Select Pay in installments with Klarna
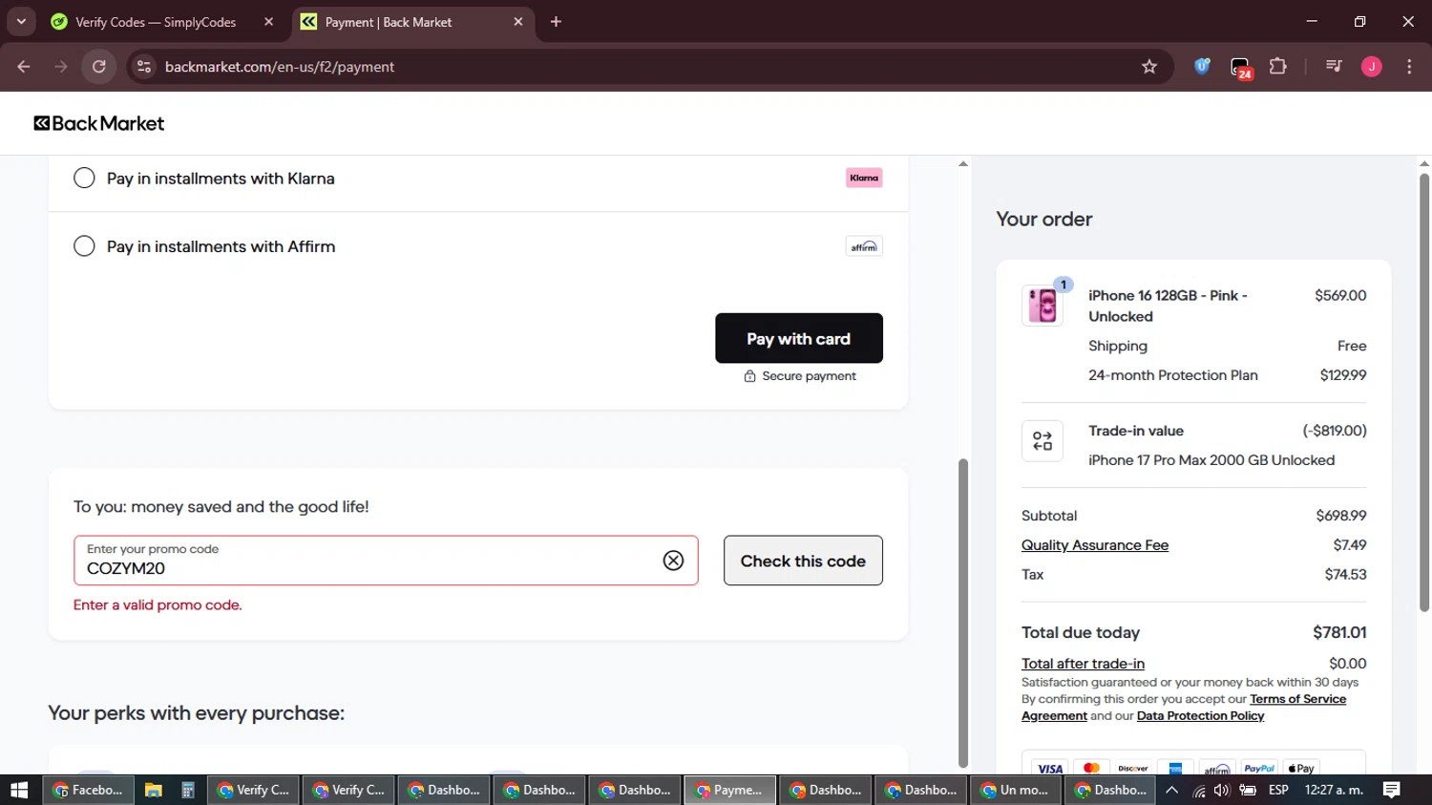Image resolution: width=1432 pixels, height=805 pixels. tap(84, 179)
